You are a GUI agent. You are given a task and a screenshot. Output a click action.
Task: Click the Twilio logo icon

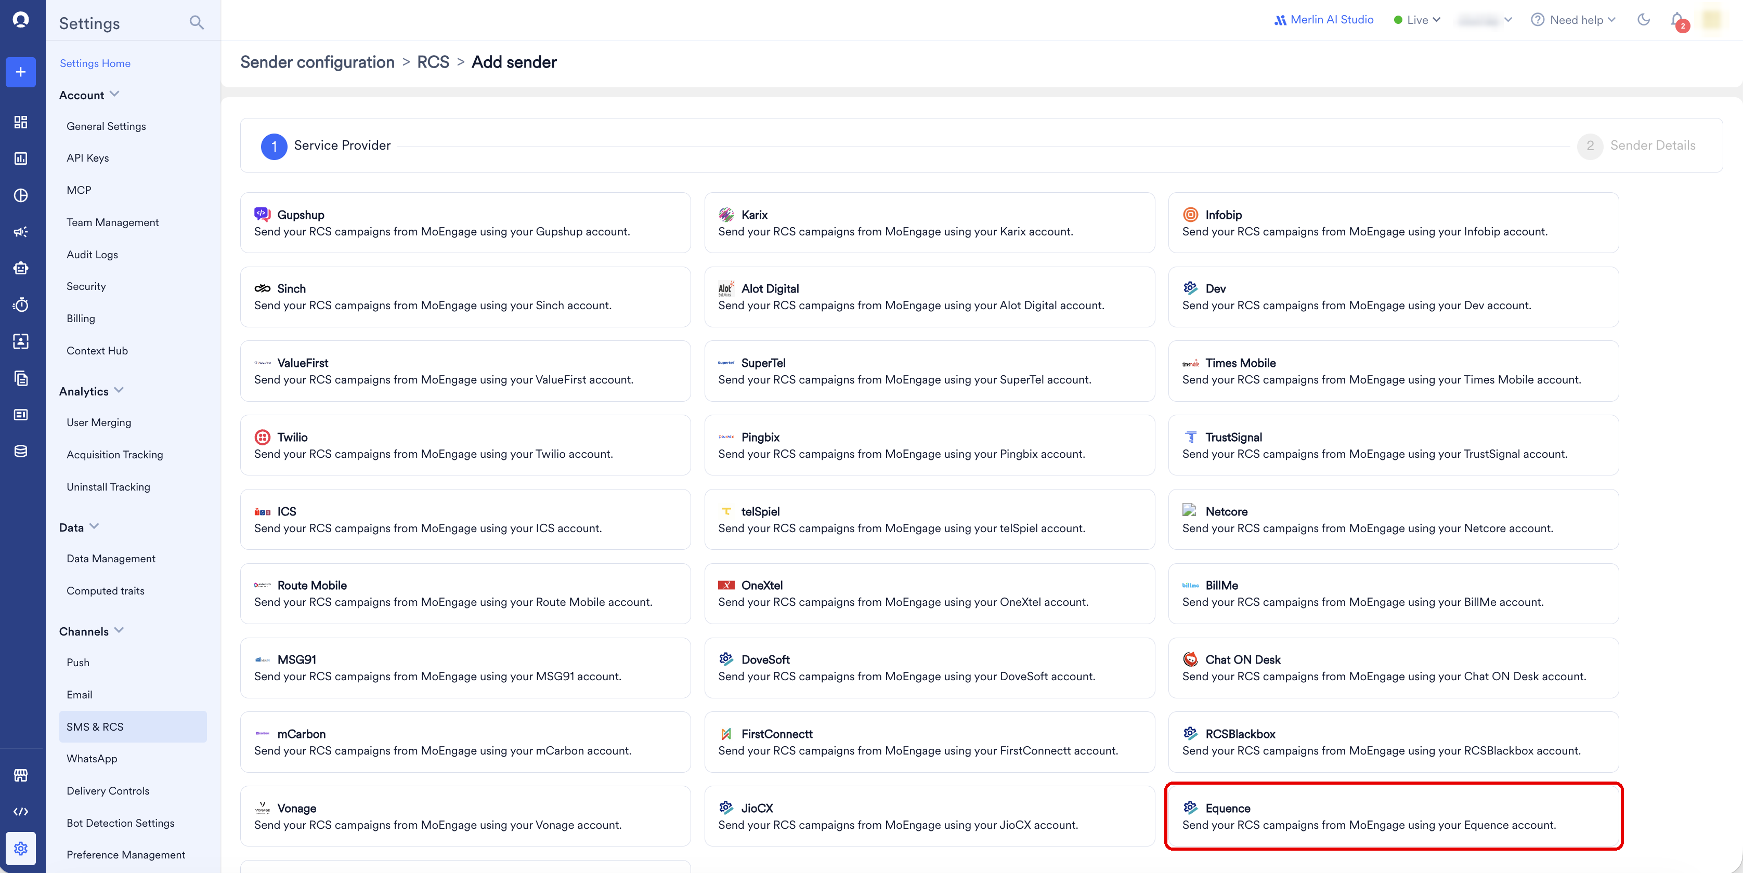coord(263,437)
